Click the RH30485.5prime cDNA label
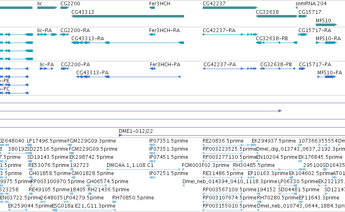Image resolution: width=345 pixels, height=212 pixels. (x=254, y=165)
